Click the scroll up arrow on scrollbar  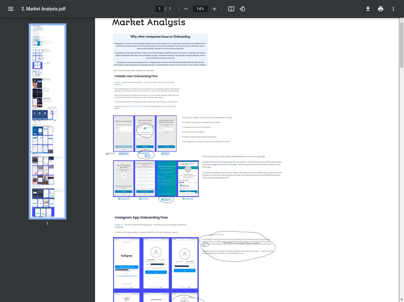[x=401, y=21]
